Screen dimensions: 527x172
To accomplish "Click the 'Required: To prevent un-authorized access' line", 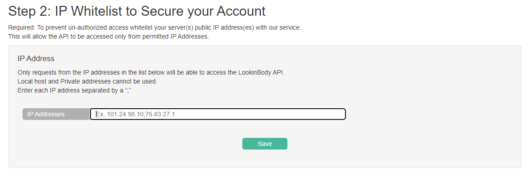I will tap(154, 27).
